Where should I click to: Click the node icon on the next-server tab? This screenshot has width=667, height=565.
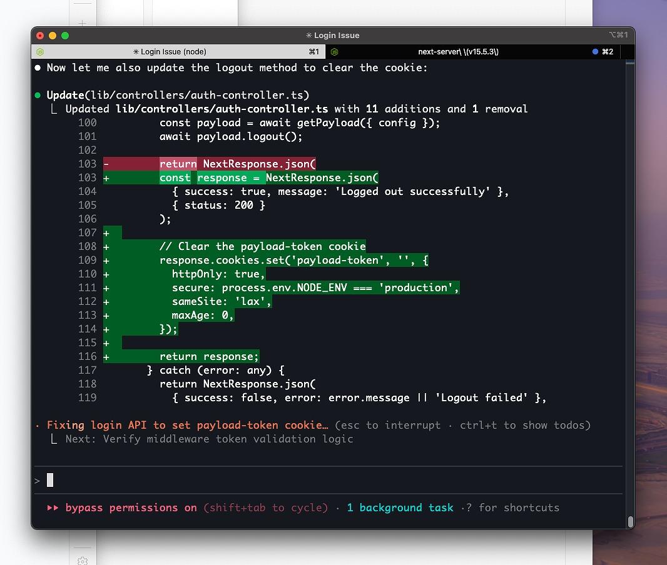[x=334, y=52]
